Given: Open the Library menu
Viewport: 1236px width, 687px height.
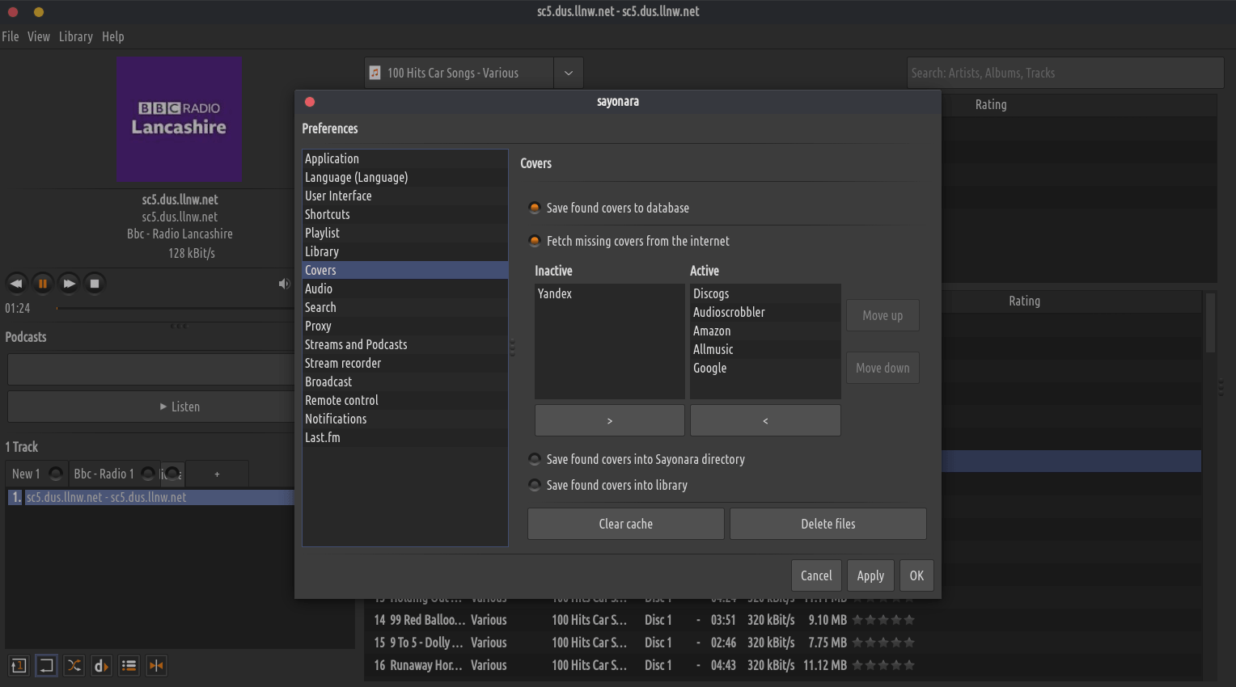Looking at the screenshot, I should click(x=75, y=36).
